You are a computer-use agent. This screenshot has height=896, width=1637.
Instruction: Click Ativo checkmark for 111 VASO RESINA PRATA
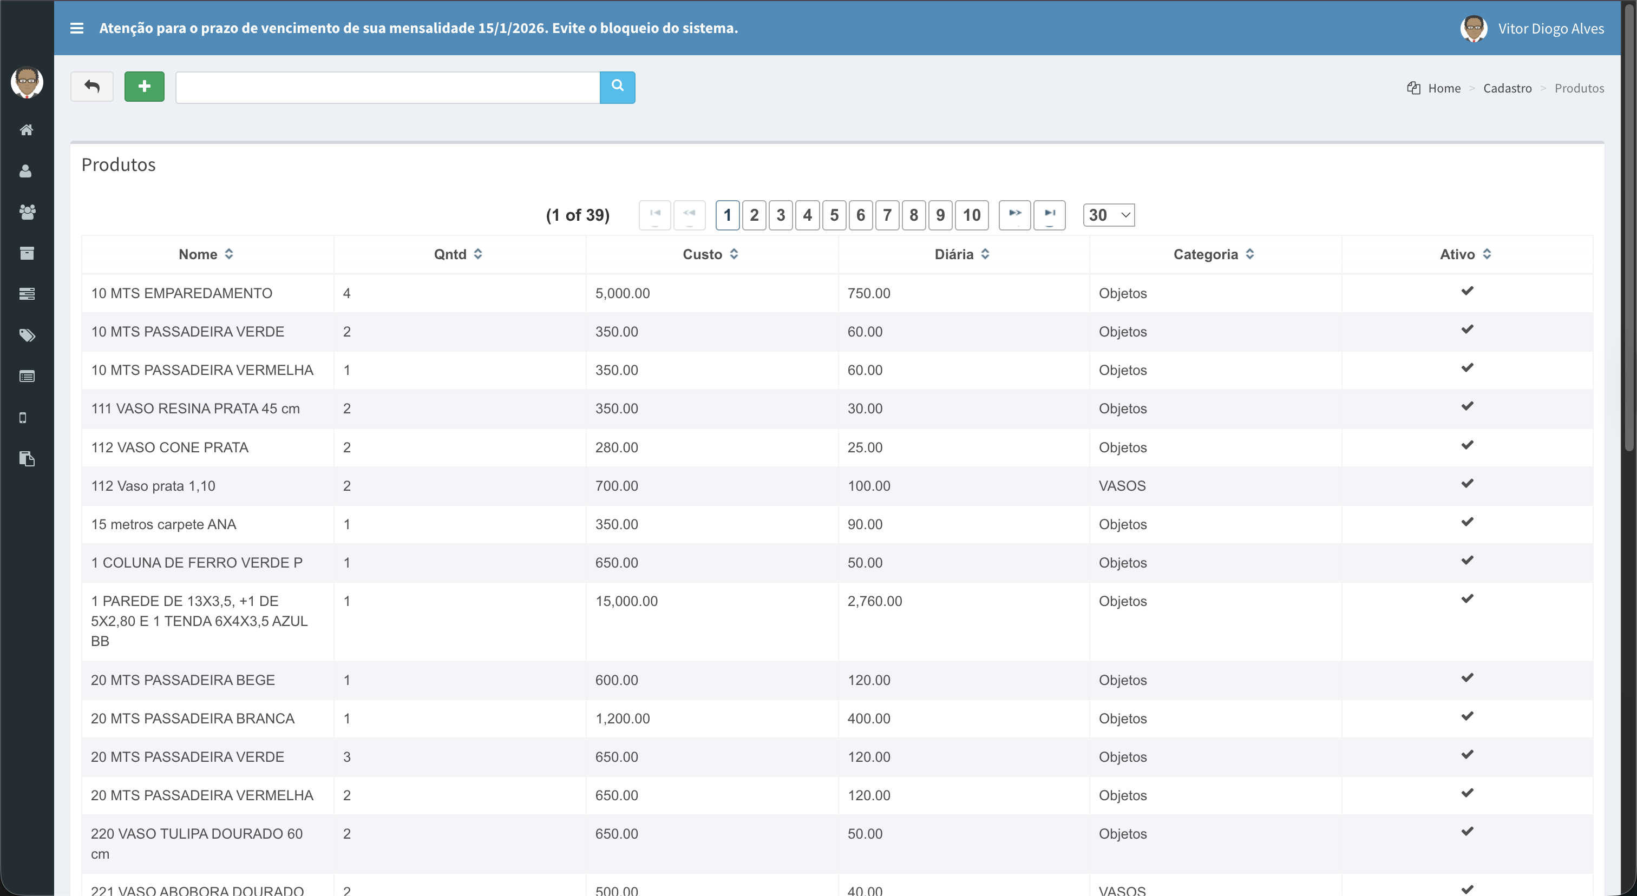pyautogui.click(x=1466, y=406)
